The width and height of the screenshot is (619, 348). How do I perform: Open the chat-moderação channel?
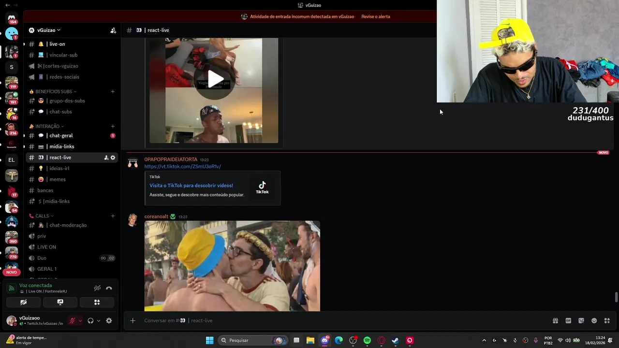coord(72,225)
